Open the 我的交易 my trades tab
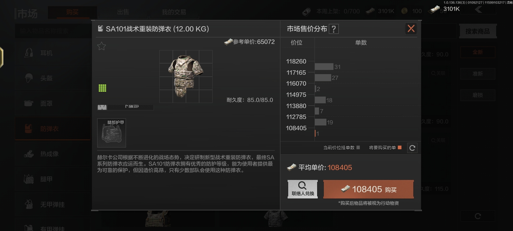The image size is (513, 231). tap(174, 12)
